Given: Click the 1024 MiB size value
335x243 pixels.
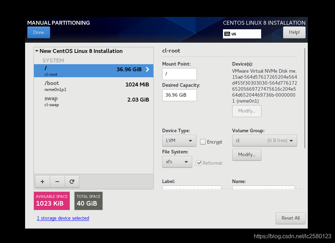Looking at the screenshot, I should (x=137, y=85).
